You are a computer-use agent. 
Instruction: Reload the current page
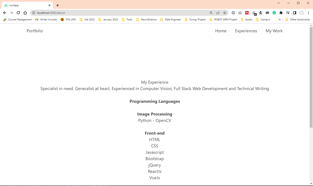18,13
